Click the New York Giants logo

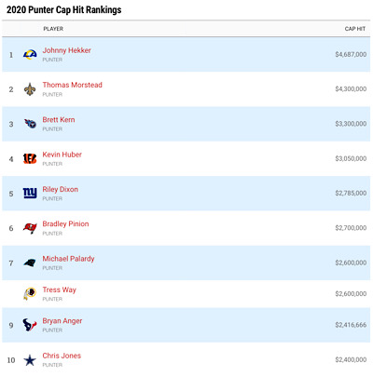(x=30, y=193)
